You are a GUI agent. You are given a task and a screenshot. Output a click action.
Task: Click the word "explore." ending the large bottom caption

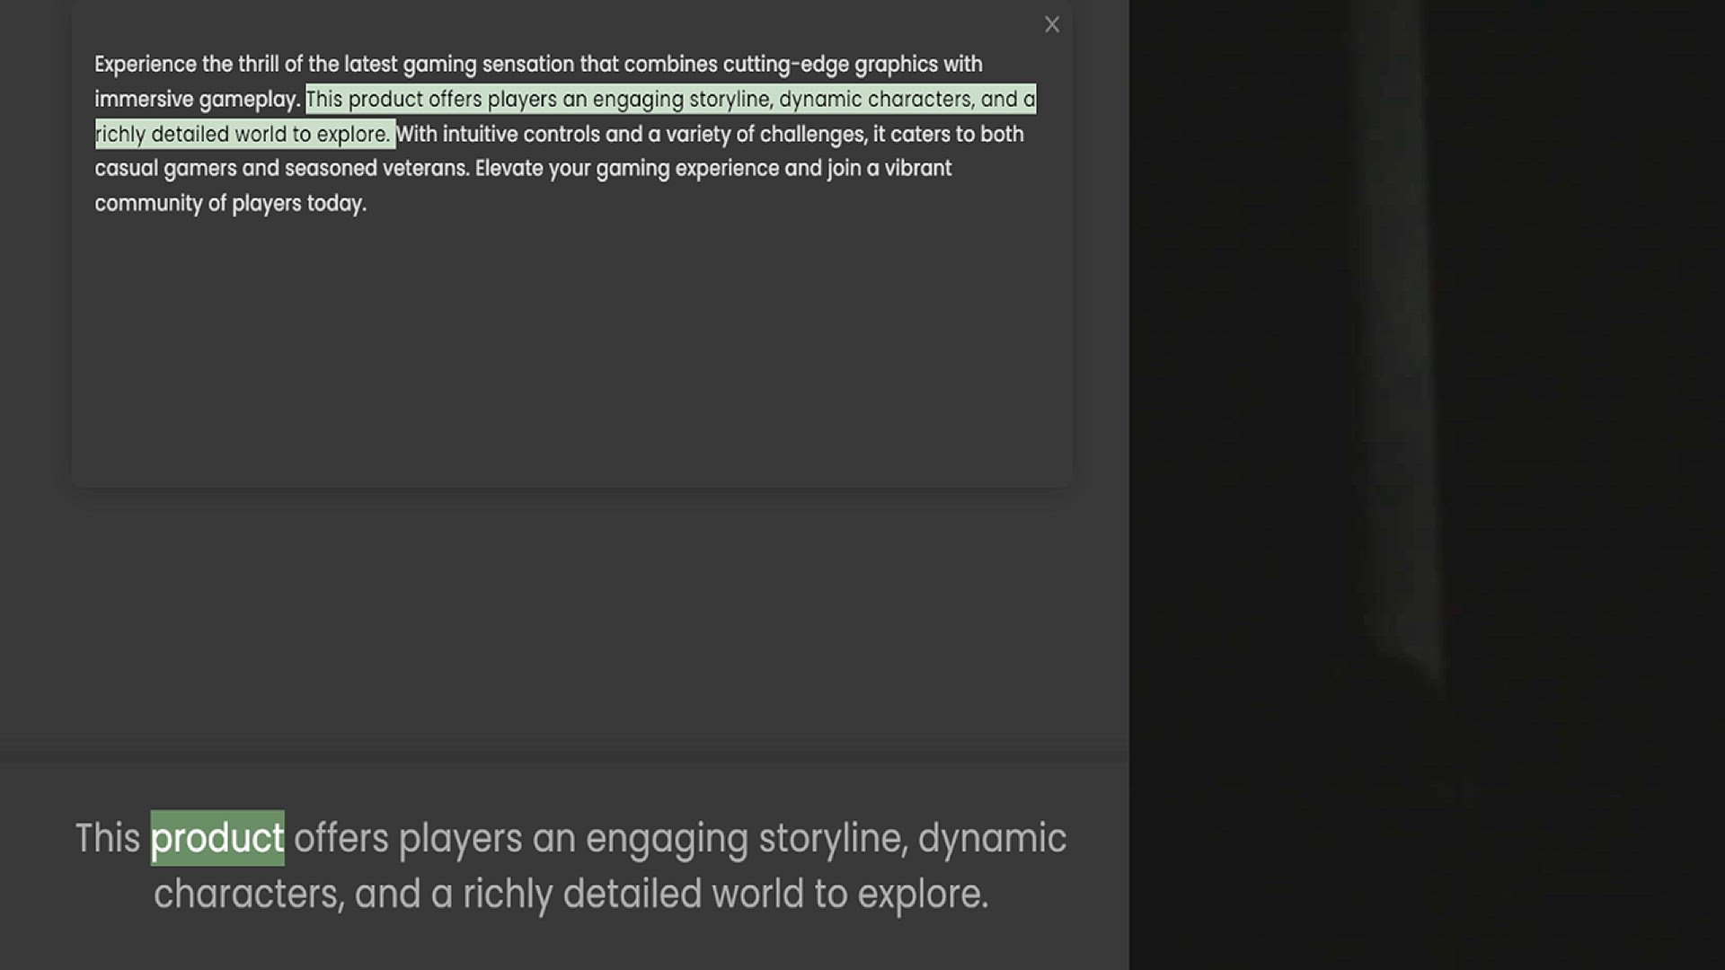(x=923, y=895)
